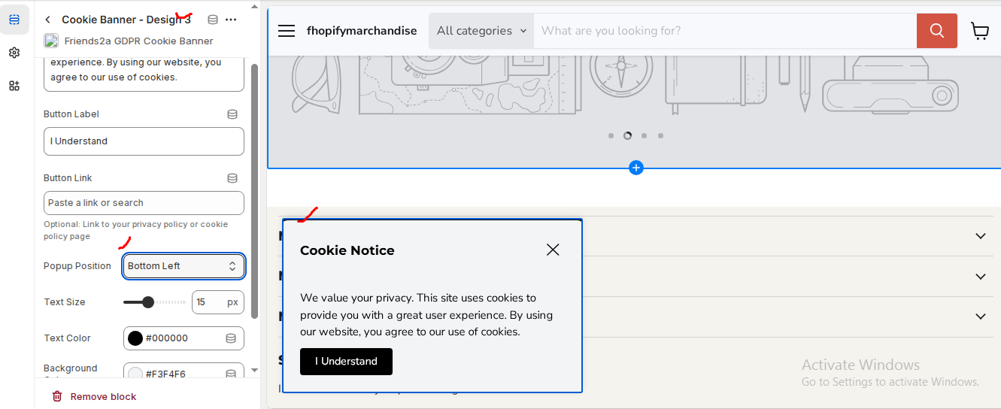Open the app embeds icon in left rail
This screenshot has width=1001, height=409.
(x=14, y=86)
